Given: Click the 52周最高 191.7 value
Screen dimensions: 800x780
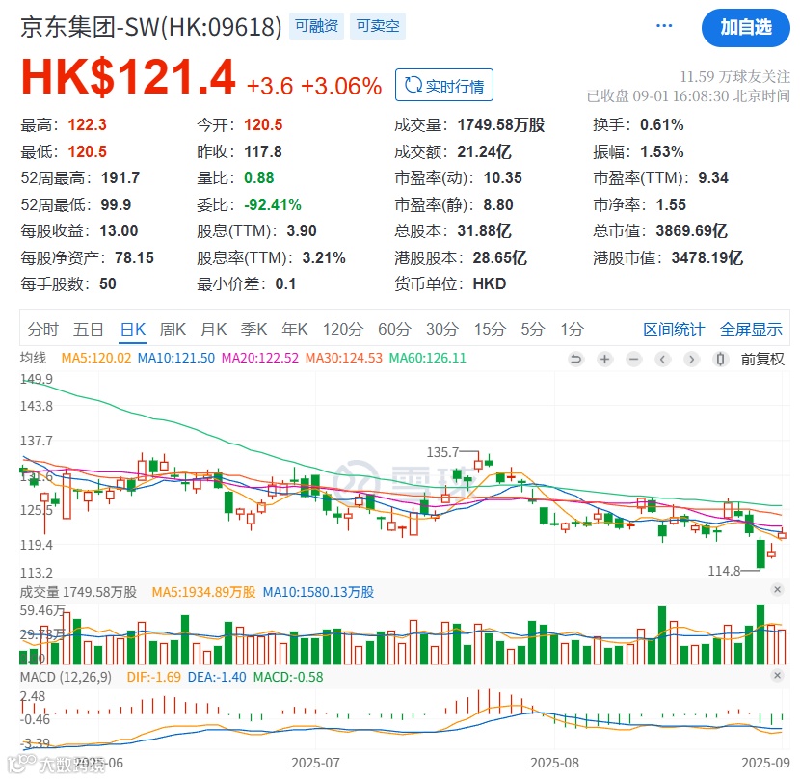Looking at the screenshot, I should [120, 177].
